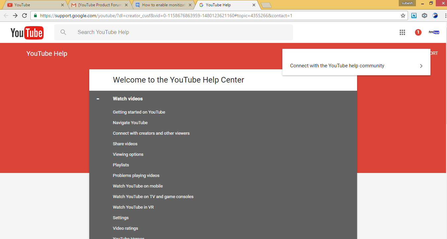
Task: Bookmark this page with the star icon
Action: (403, 16)
